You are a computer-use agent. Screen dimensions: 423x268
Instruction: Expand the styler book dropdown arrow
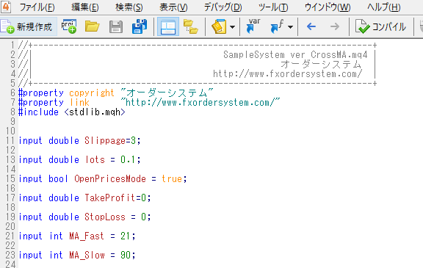[x=232, y=26]
